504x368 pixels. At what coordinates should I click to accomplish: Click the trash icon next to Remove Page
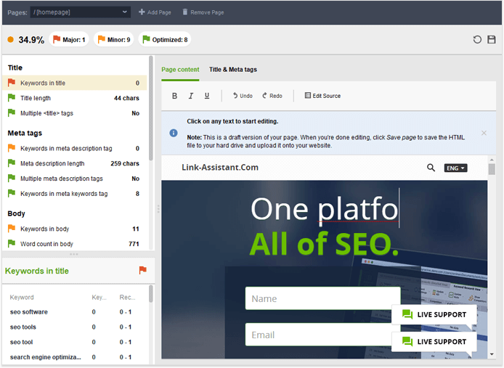(x=184, y=12)
